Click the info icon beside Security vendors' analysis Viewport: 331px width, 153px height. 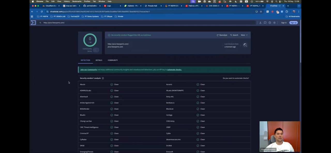pyautogui.click(x=103, y=78)
